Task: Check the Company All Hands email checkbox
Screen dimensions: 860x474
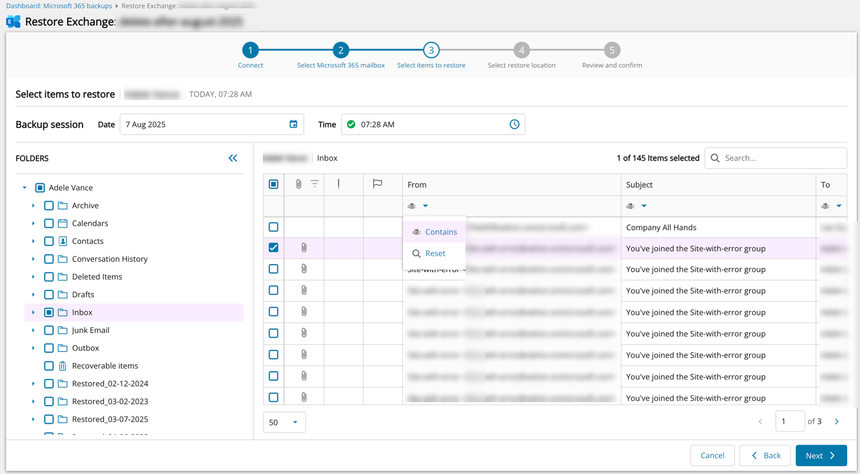Action: pyautogui.click(x=273, y=227)
